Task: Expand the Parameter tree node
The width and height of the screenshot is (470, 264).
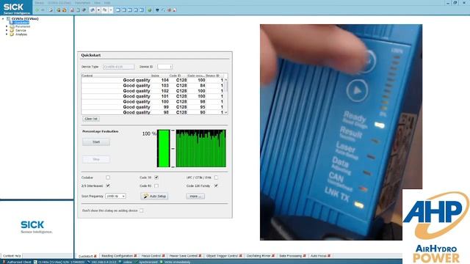Action: (7, 26)
